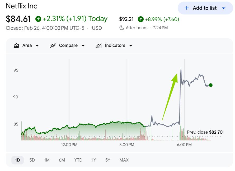Image resolution: width=235 pixels, height=171 pixels.
Task: Click the Netflix Inc title
Action: coord(22,6)
